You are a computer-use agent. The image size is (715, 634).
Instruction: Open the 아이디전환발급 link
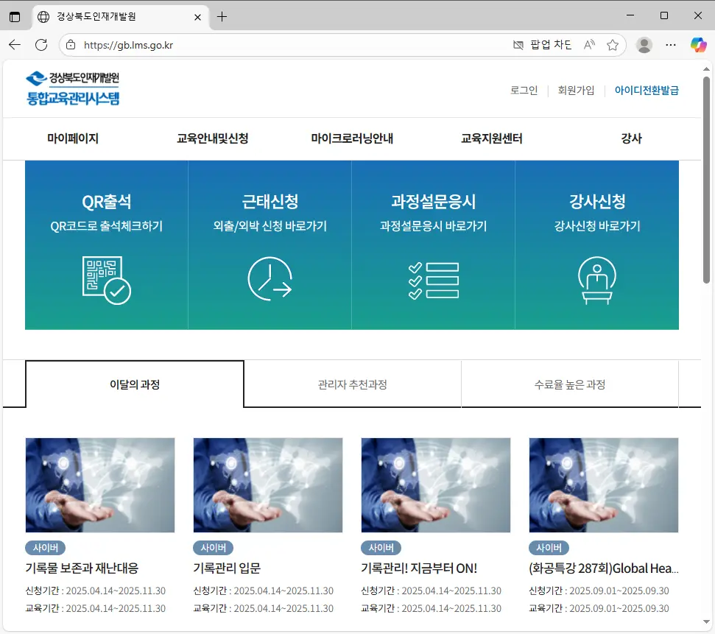click(x=647, y=91)
